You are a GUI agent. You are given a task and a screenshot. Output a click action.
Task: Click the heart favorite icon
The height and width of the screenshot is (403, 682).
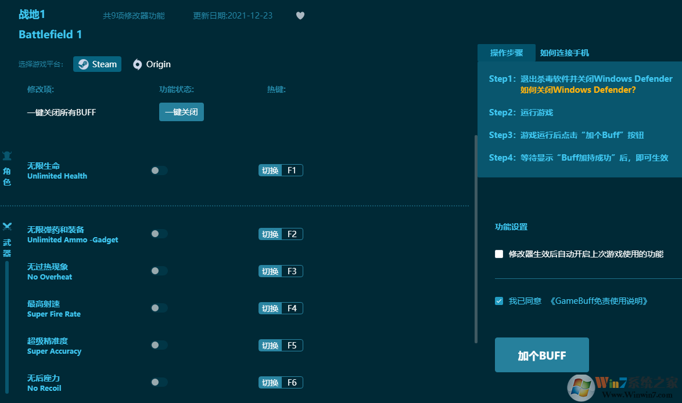pyautogui.click(x=300, y=15)
